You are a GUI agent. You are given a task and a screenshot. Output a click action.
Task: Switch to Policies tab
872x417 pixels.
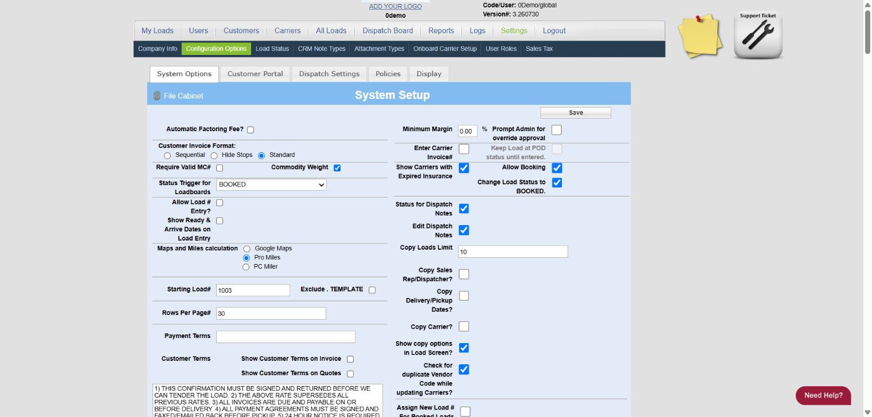click(388, 74)
